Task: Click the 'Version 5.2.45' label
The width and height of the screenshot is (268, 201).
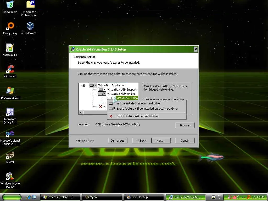Action: tap(85, 141)
